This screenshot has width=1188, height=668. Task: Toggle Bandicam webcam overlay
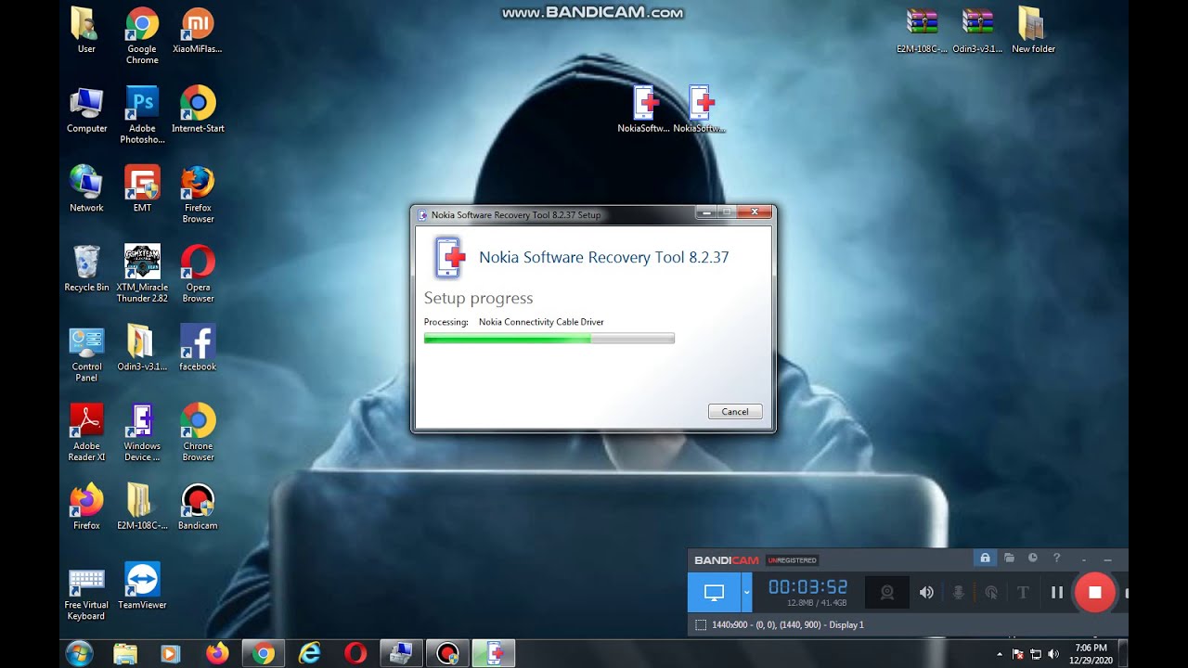coord(887,592)
